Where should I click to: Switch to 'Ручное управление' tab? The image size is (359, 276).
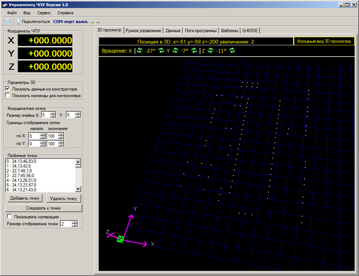(x=143, y=31)
